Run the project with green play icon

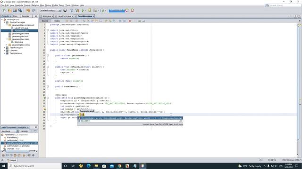[83, 10]
